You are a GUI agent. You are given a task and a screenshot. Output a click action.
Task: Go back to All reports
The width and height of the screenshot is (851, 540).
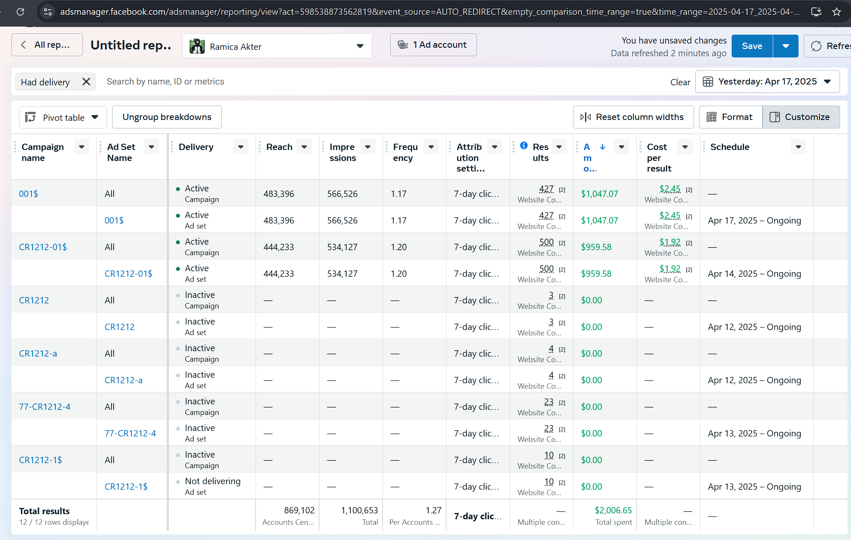[x=47, y=45]
